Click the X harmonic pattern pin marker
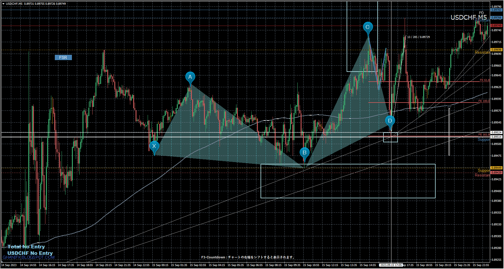The height and width of the screenshot is (269, 504). [x=154, y=146]
